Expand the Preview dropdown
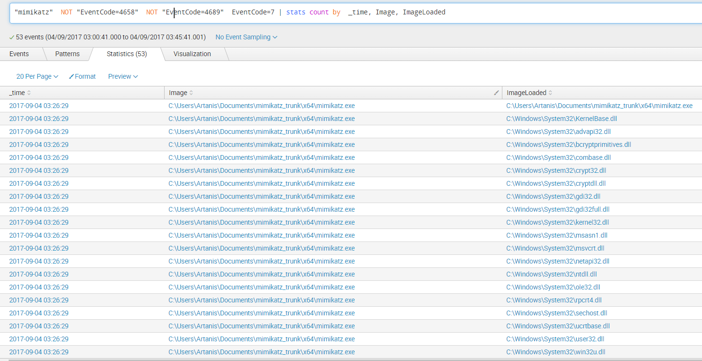Image resolution: width=702 pixels, height=361 pixels. 123,76
